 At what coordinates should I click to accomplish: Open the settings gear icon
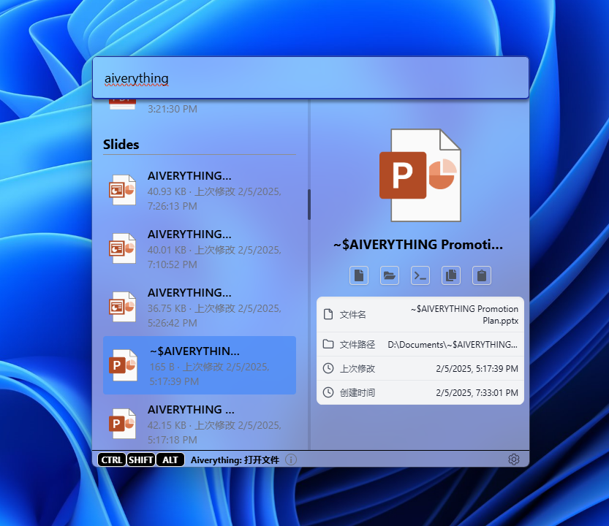pos(513,460)
